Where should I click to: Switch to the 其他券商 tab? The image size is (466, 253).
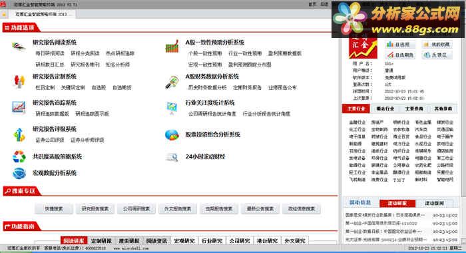pyautogui.click(x=443, y=109)
